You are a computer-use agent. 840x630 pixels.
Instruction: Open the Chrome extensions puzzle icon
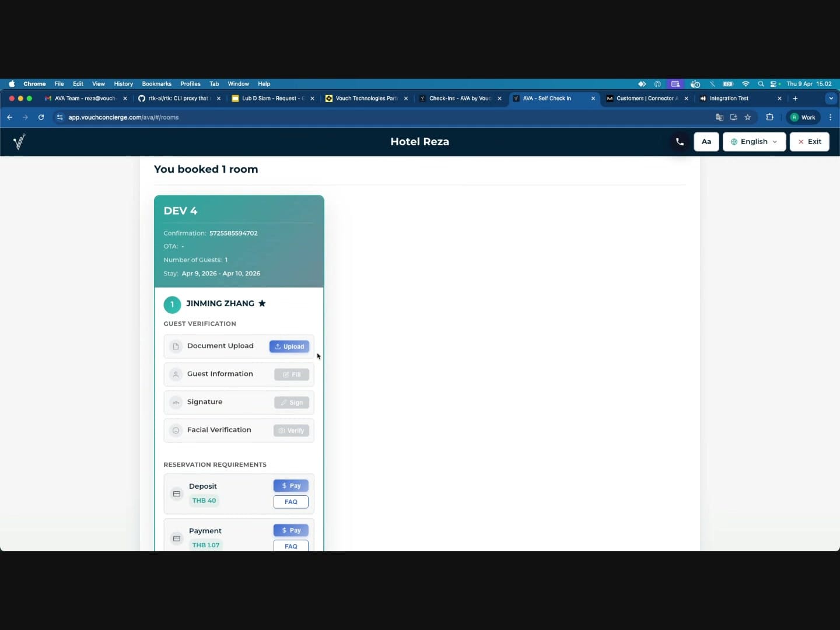pyautogui.click(x=769, y=117)
